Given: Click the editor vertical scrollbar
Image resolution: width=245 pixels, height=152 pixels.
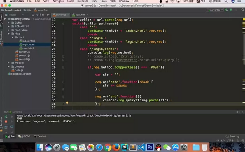Looking at the screenshot, I should click(x=244, y=49).
